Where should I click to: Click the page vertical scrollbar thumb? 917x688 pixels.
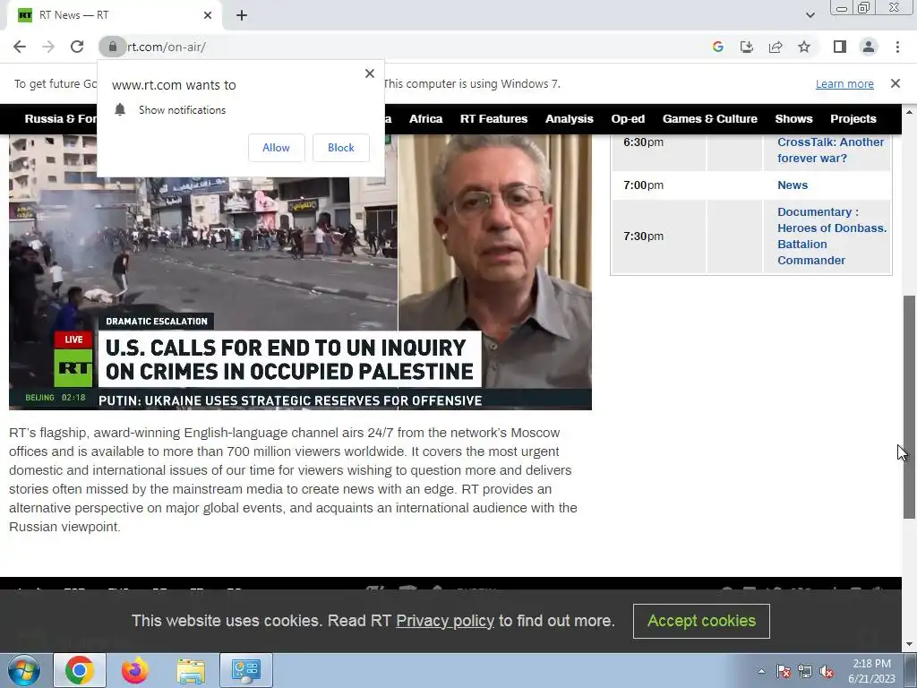909,407
